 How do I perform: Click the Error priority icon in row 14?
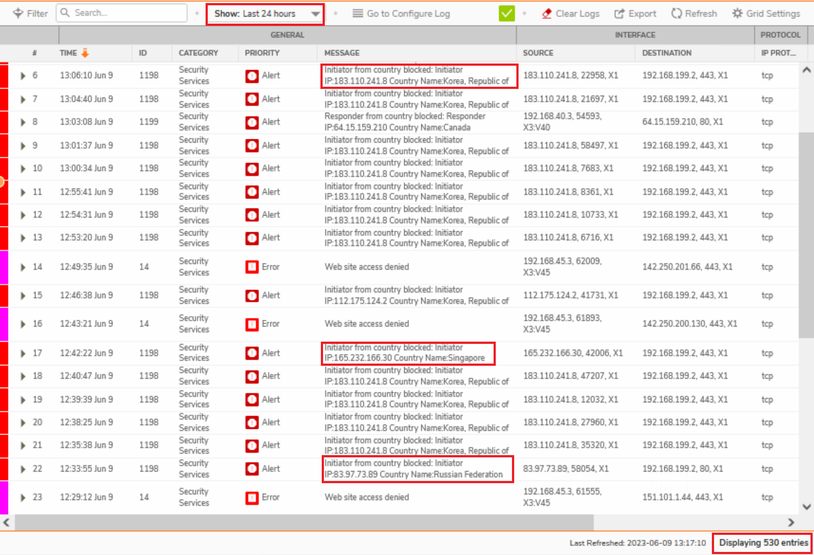coord(252,267)
